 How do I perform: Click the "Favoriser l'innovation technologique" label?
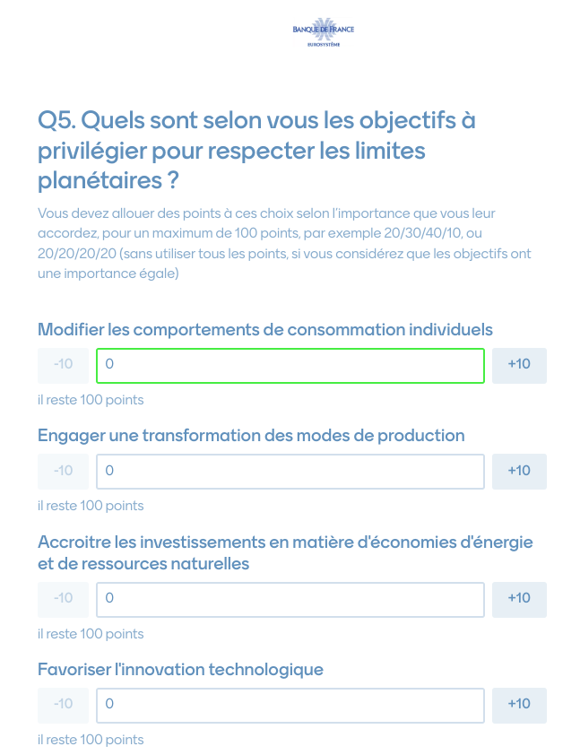180,670
